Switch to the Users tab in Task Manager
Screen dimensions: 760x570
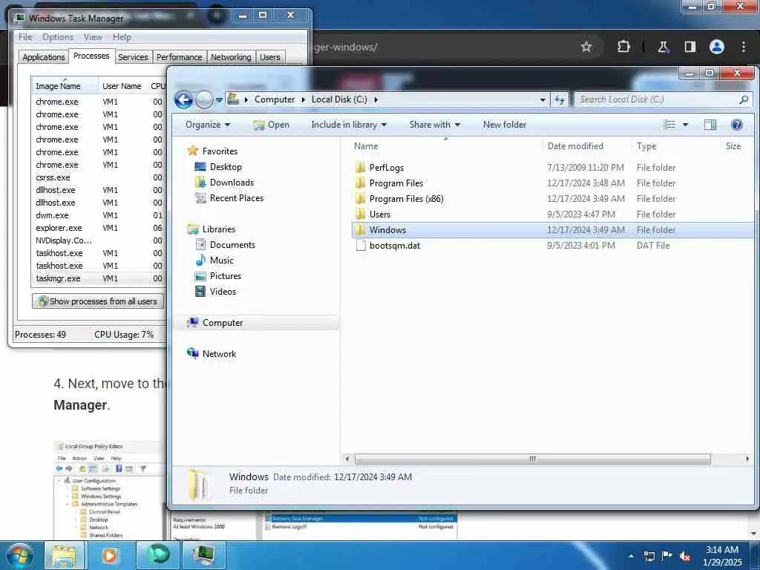coord(270,57)
